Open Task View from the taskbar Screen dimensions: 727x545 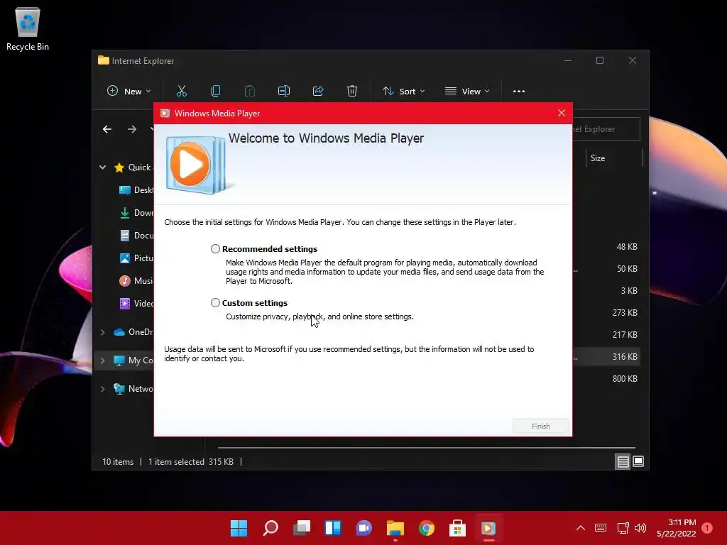click(301, 528)
